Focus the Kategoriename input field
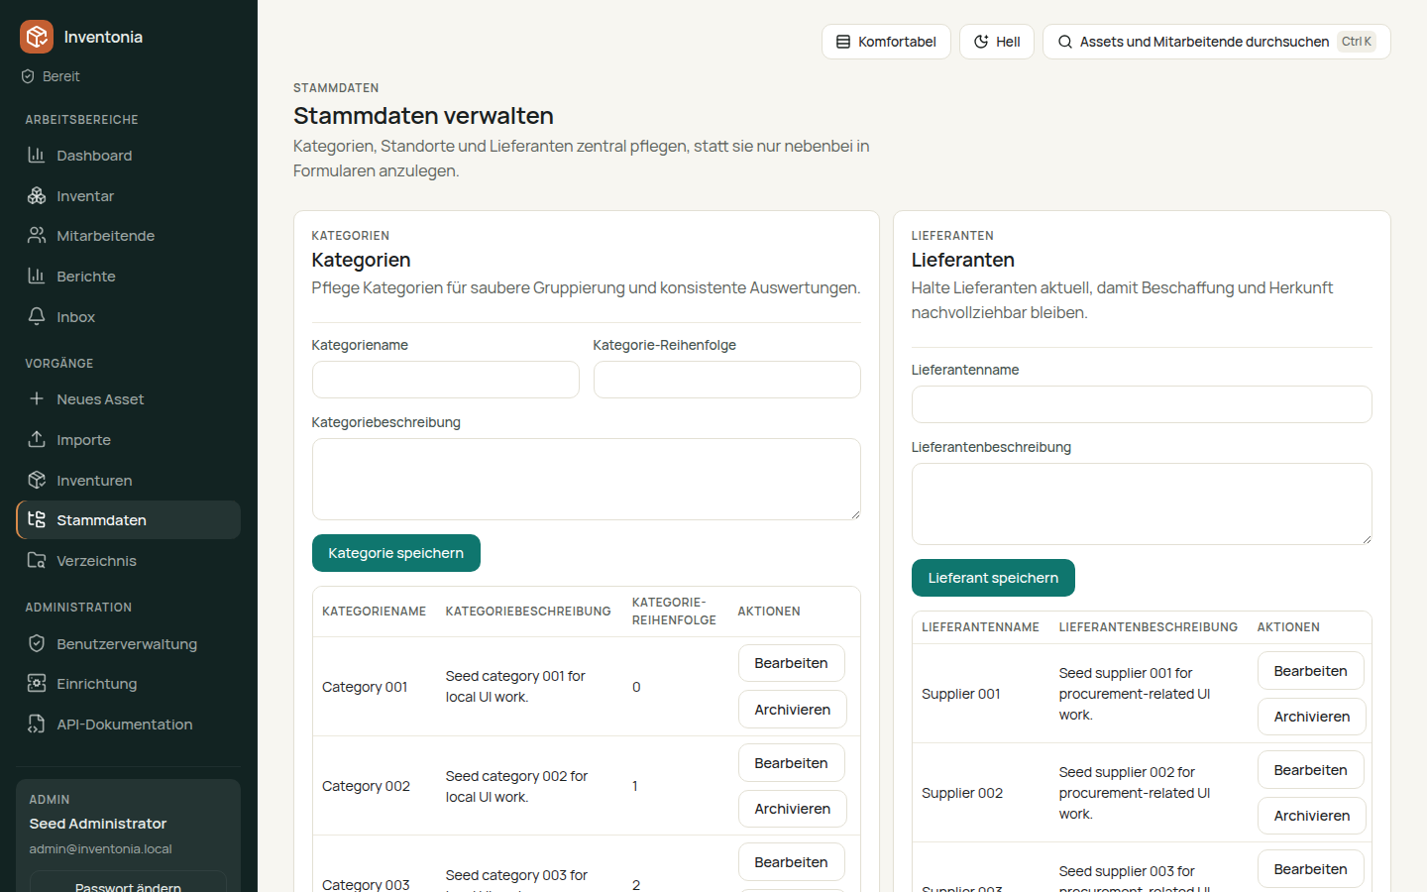 coord(446,380)
